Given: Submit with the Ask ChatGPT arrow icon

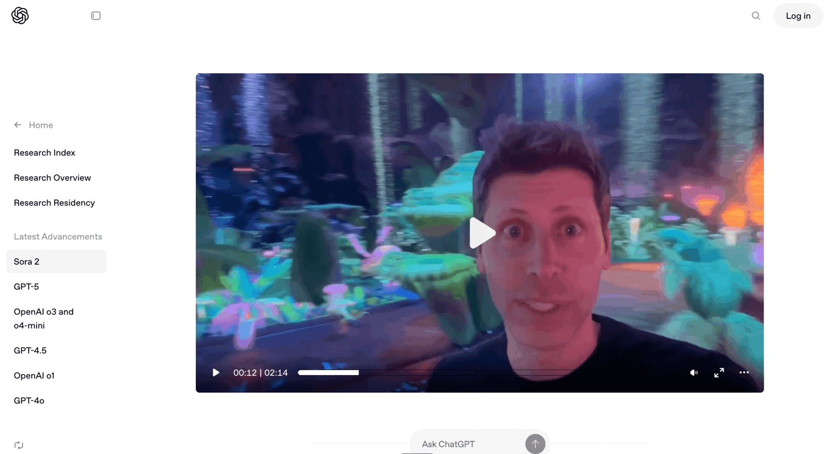Looking at the screenshot, I should 535,444.
